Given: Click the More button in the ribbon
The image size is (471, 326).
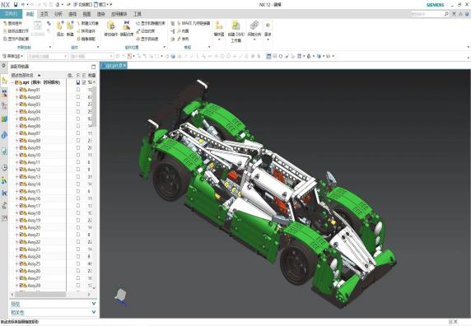Looking at the screenshot, I should [x=268, y=29].
